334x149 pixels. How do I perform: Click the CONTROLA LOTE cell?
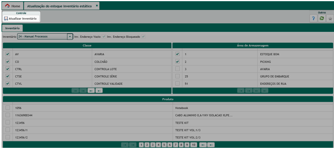pos(132,69)
